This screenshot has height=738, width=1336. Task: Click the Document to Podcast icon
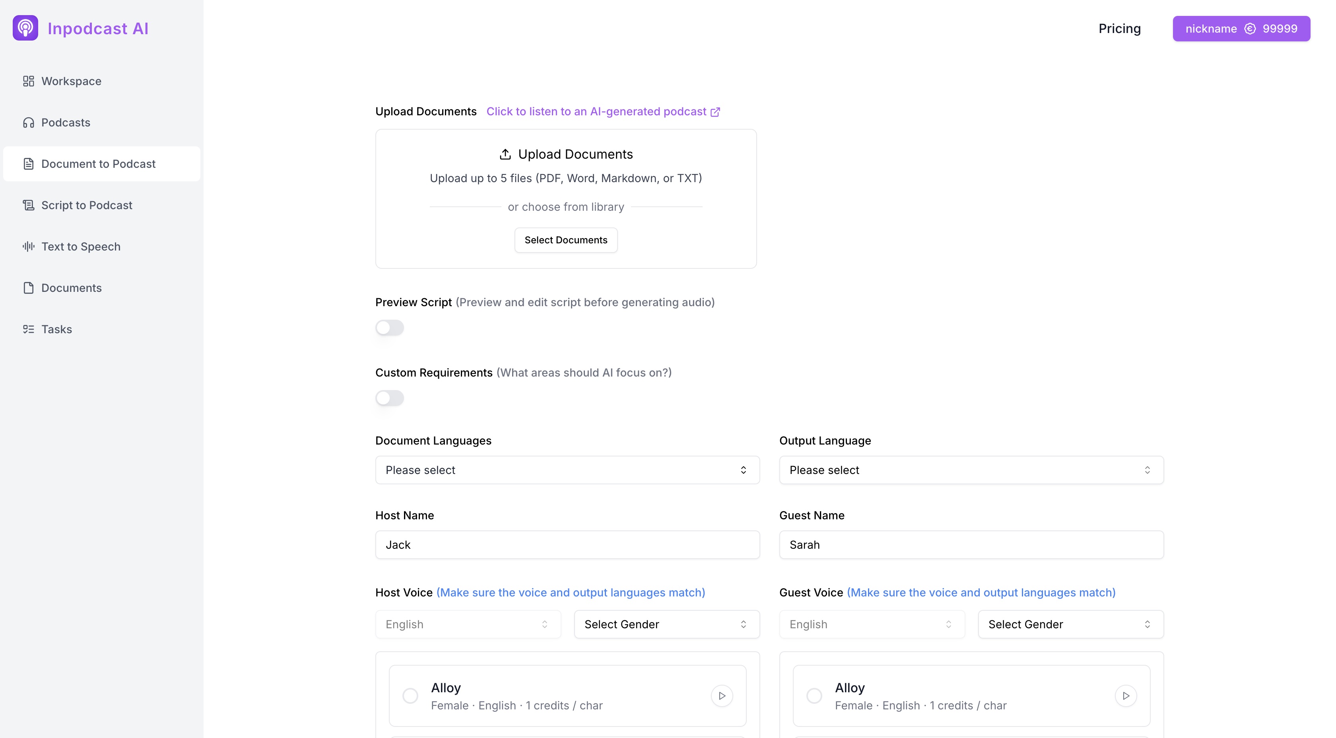(x=29, y=163)
